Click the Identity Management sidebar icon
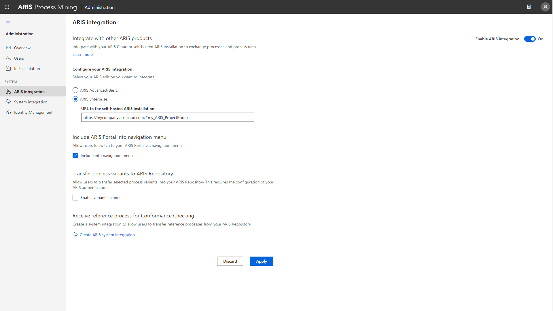The height and width of the screenshot is (311, 553). click(x=8, y=112)
